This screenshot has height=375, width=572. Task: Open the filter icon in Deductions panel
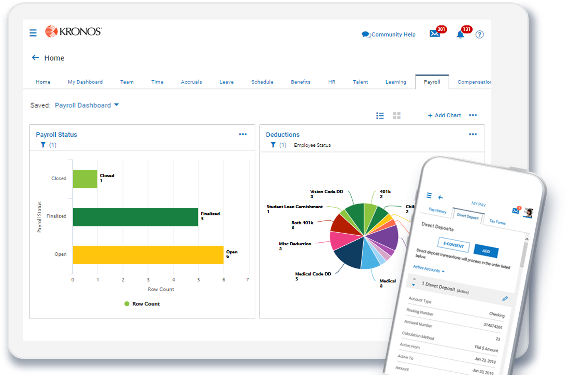(x=273, y=145)
